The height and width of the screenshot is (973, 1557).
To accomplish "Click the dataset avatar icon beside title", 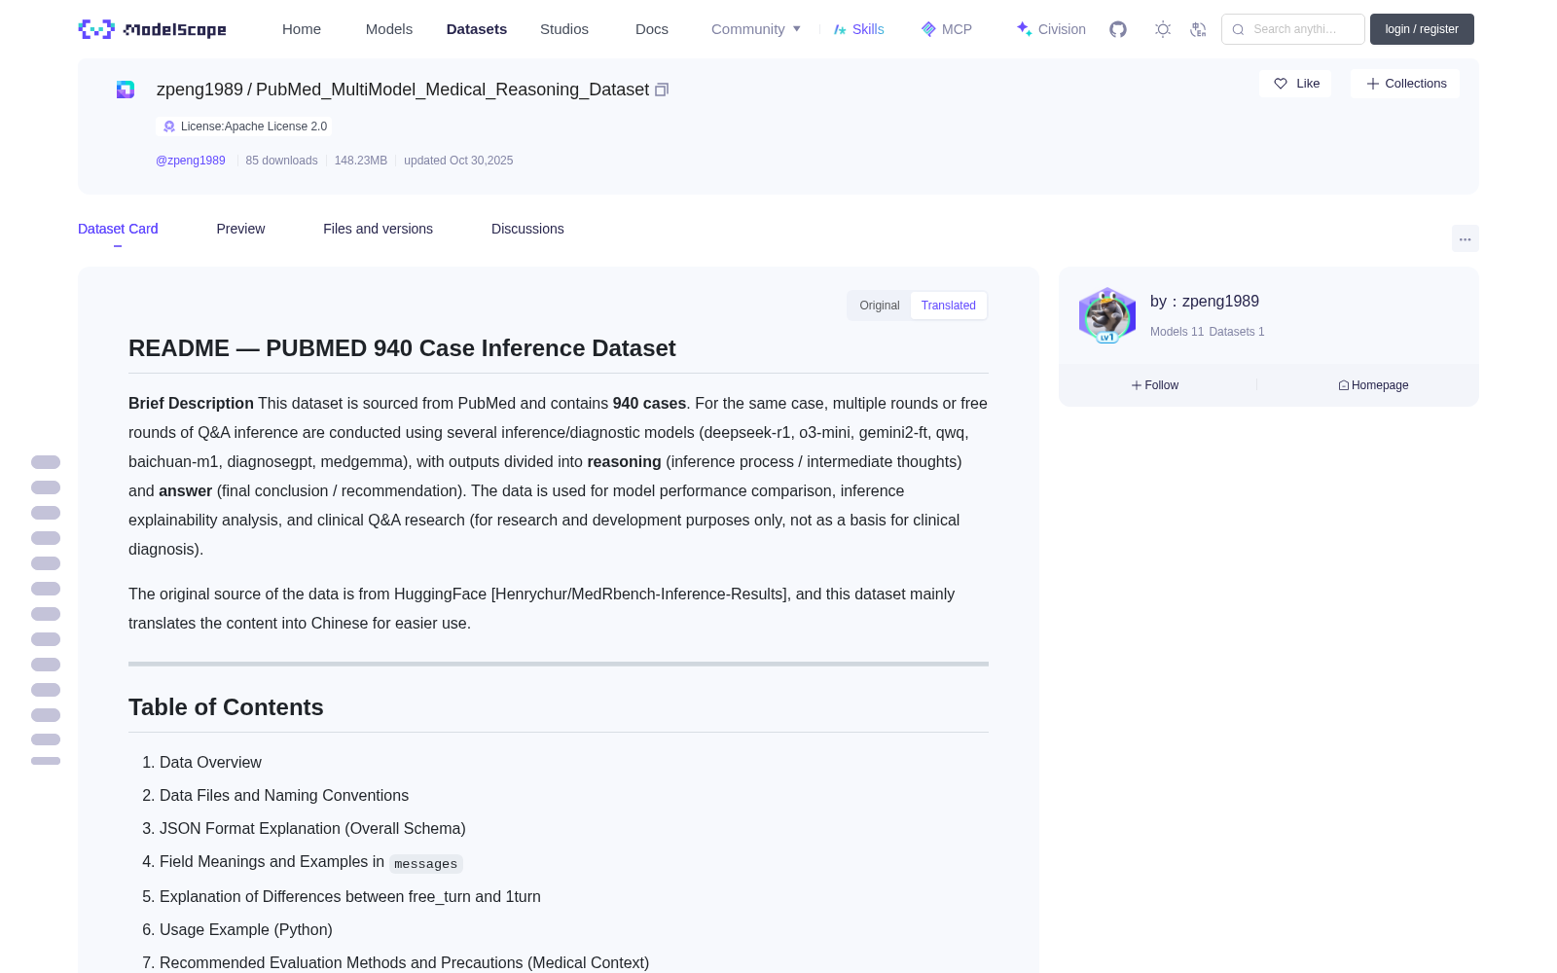I will [126, 90].
